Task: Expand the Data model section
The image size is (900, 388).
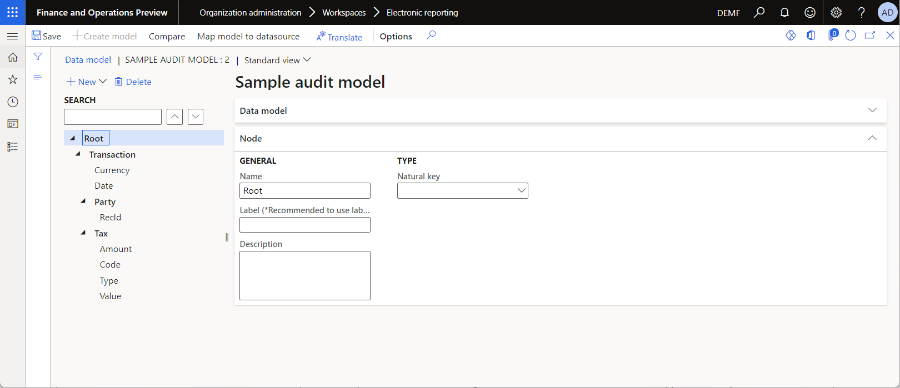Action: [x=872, y=110]
